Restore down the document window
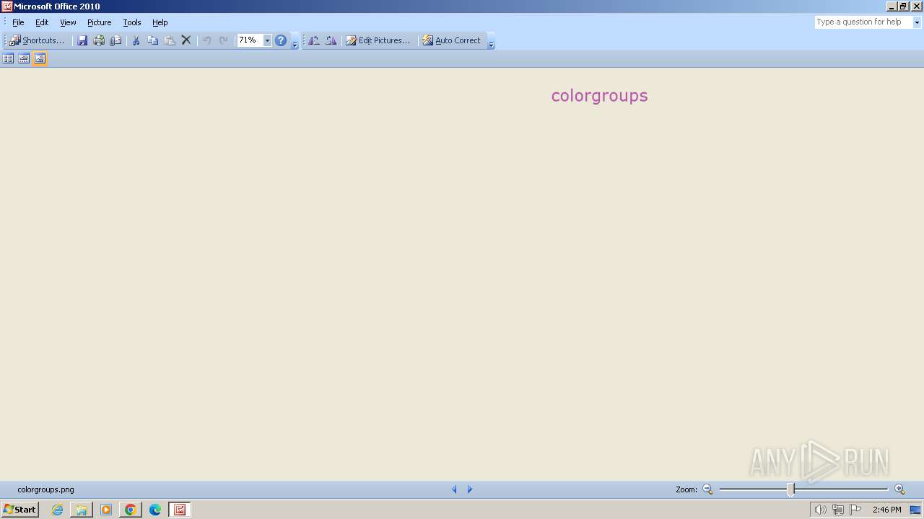 point(903,6)
